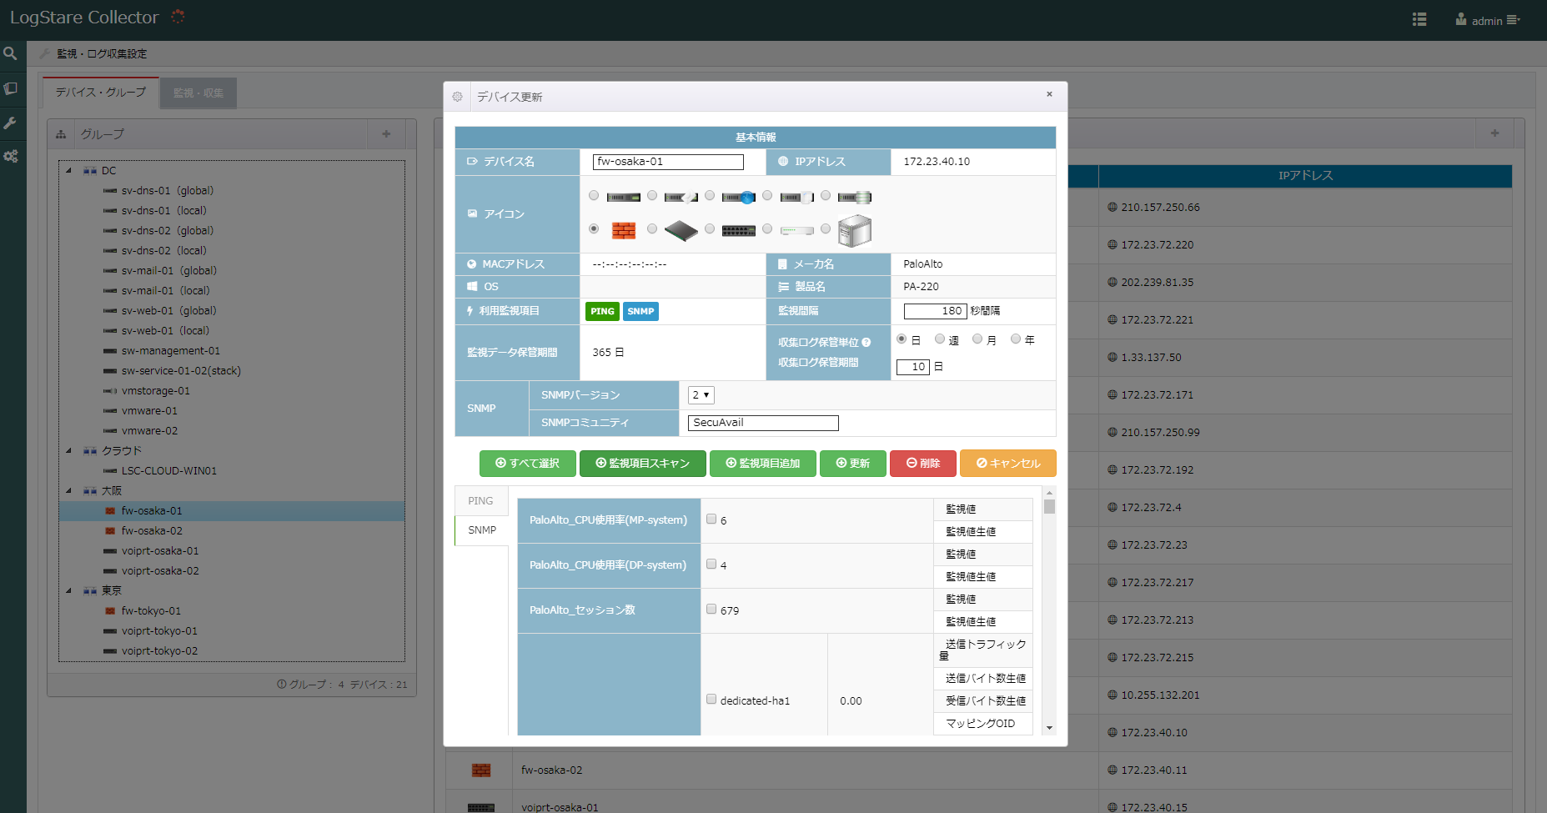Select fw-osaka-02 in the tree
Image resolution: width=1547 pixels, height=813 pixels.
click(x=152, y=531)
